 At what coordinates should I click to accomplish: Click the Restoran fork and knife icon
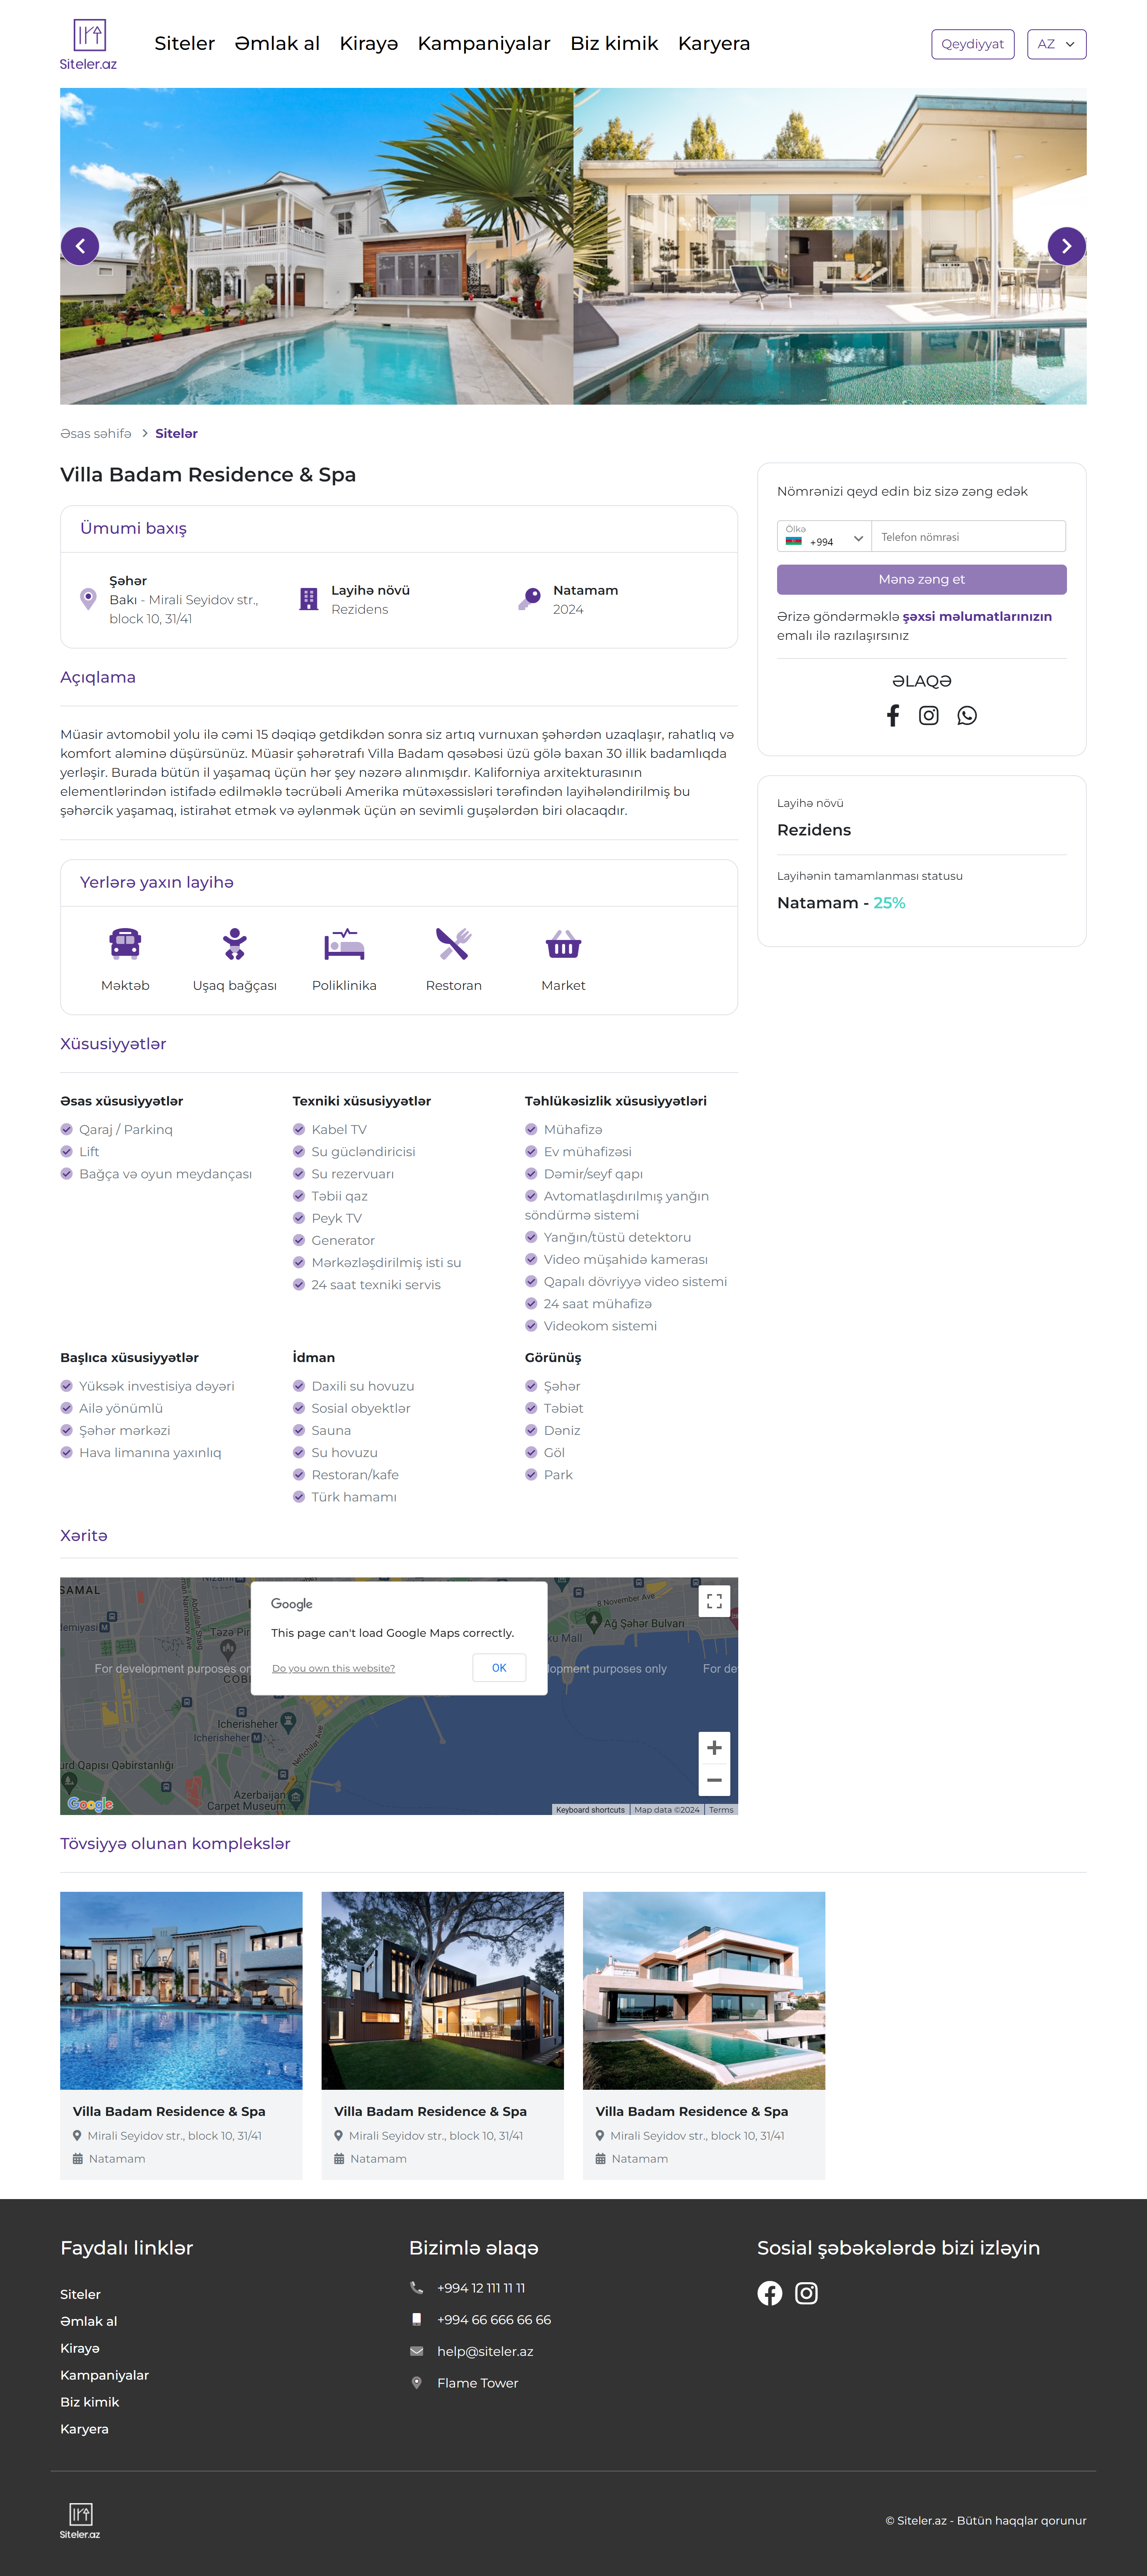[453, 943]
